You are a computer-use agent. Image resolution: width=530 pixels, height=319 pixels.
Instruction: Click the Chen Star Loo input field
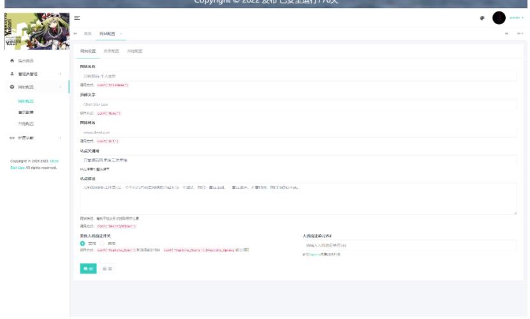(298, 103)
